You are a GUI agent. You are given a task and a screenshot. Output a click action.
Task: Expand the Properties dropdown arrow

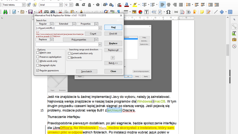96,24
